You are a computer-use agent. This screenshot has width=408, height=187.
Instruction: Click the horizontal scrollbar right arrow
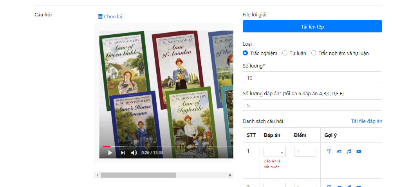click(230, 175)
